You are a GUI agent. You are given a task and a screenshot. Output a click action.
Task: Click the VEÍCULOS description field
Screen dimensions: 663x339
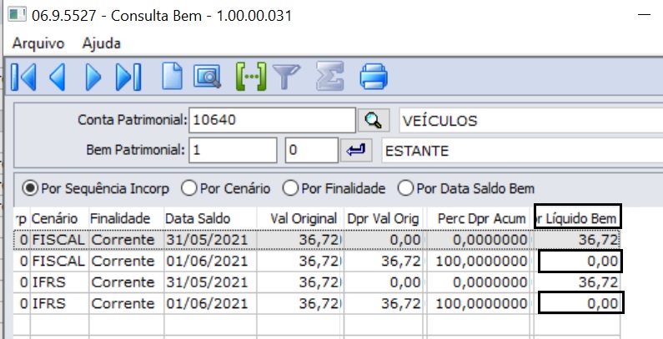(531, 121)
